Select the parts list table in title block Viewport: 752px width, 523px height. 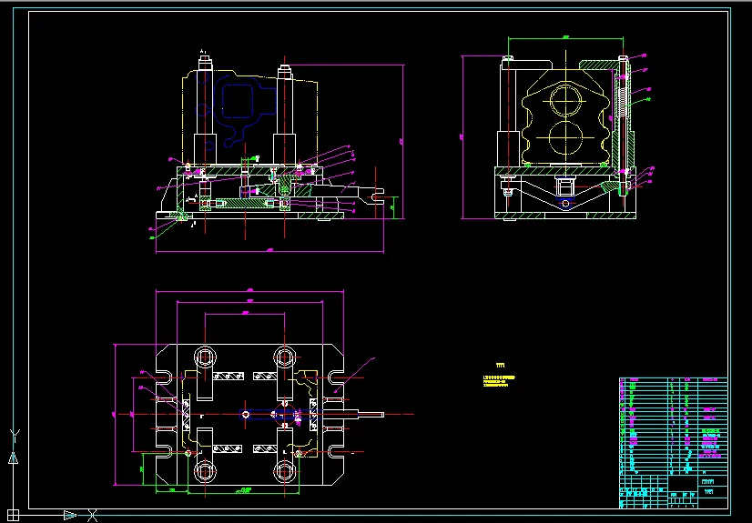point(674,427)
